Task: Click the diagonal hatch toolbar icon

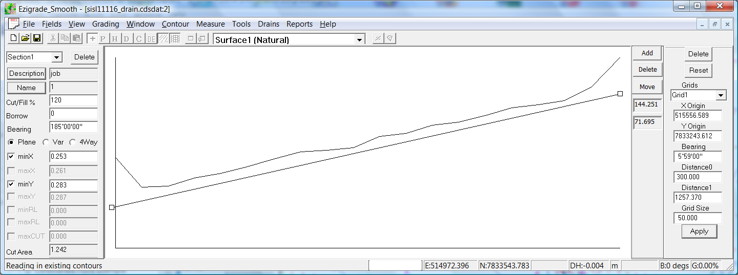Action: pyautogui.click(x=163, y=39)
